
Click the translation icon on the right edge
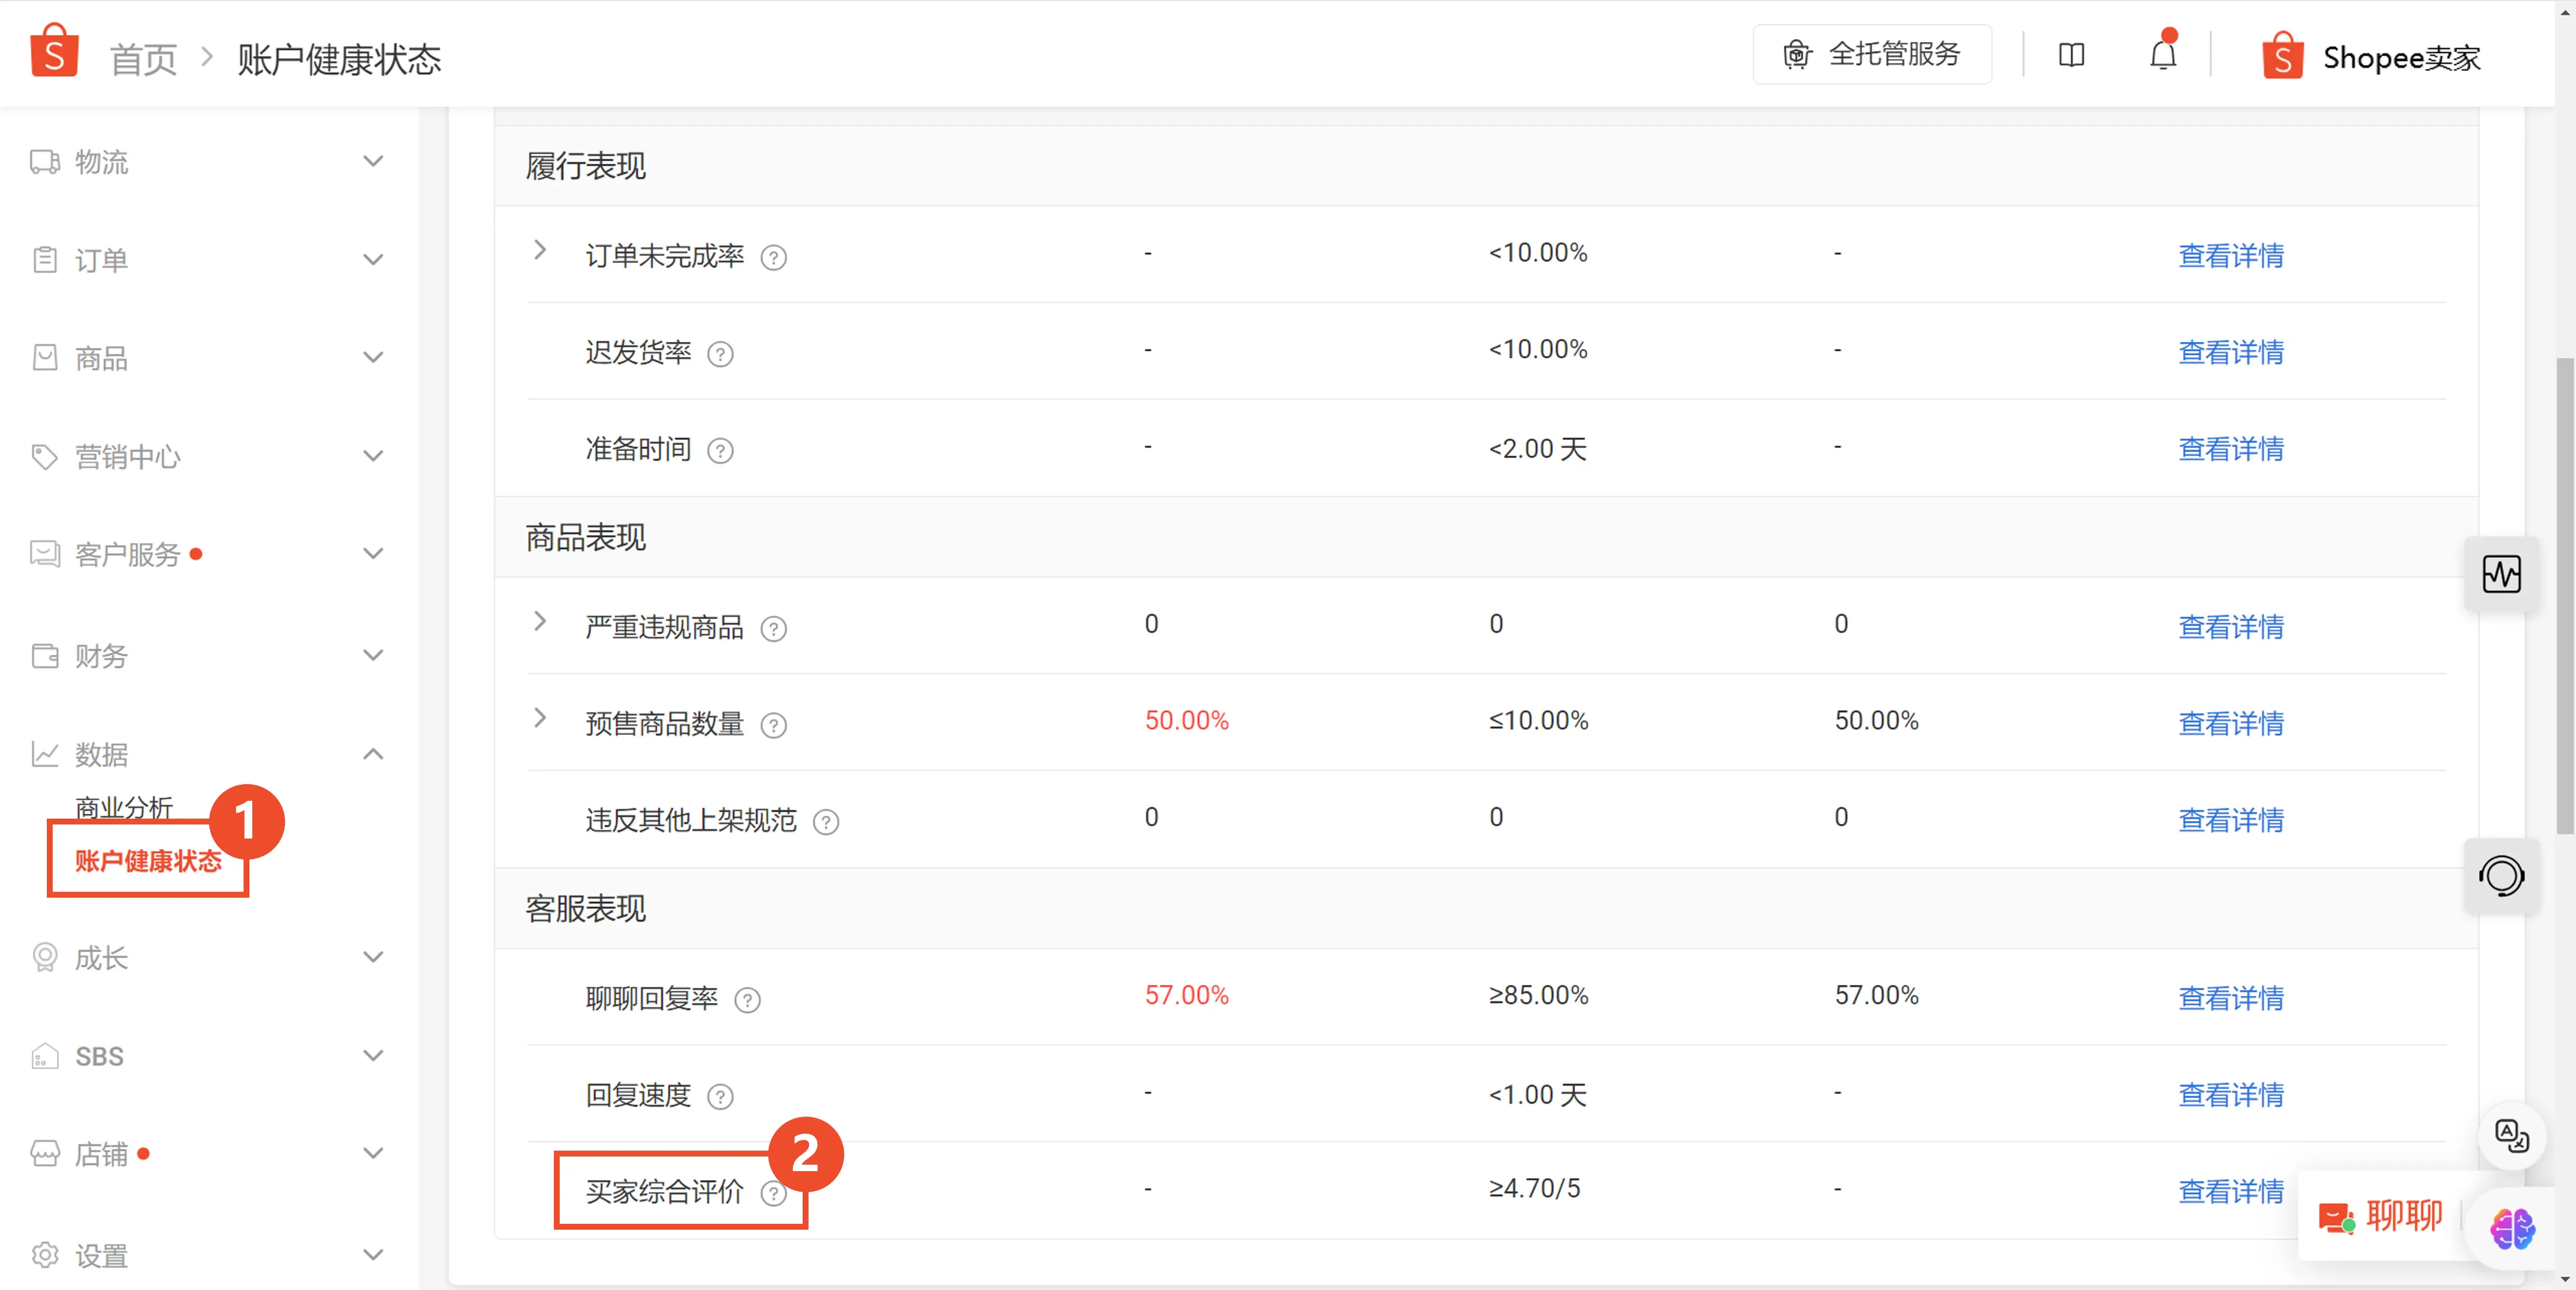pos(2512,1135)
